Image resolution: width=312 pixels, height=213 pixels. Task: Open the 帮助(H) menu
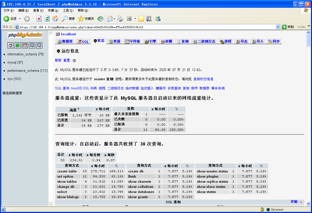[83, 11]
